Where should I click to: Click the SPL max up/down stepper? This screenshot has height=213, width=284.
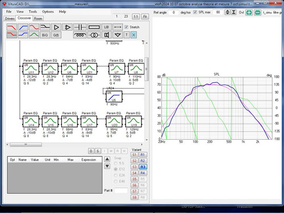tap(227, 12)
